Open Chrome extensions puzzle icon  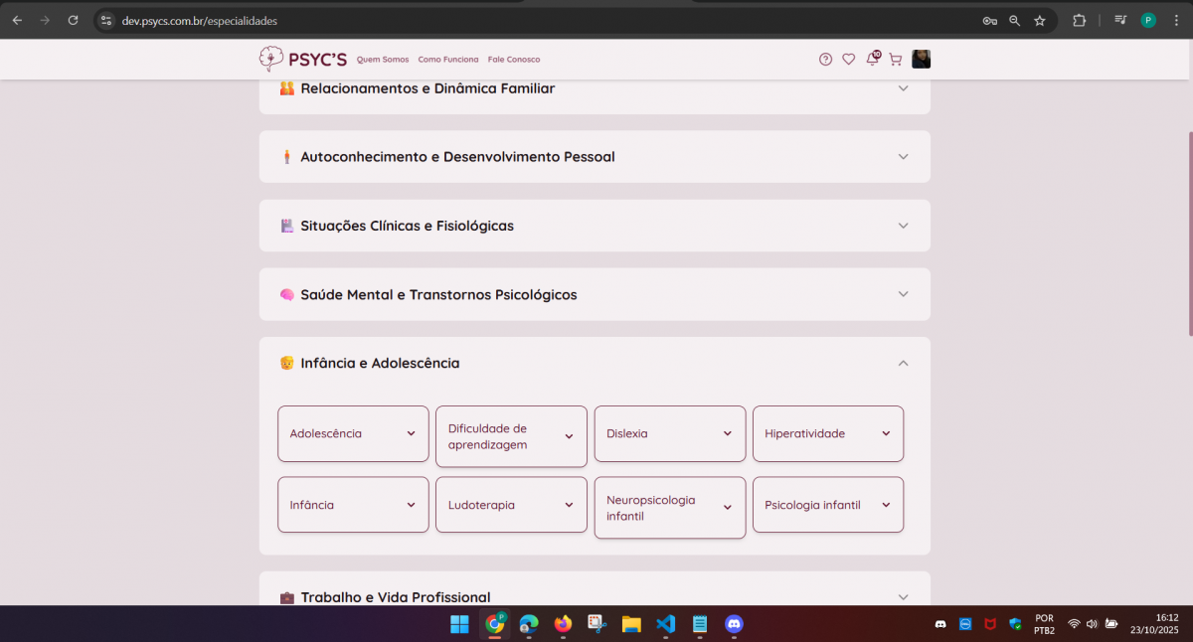1079,20
